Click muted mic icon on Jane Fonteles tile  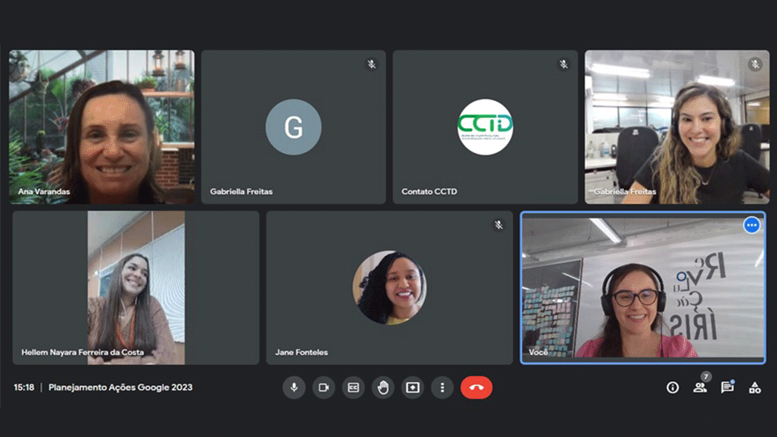[499, 225]
